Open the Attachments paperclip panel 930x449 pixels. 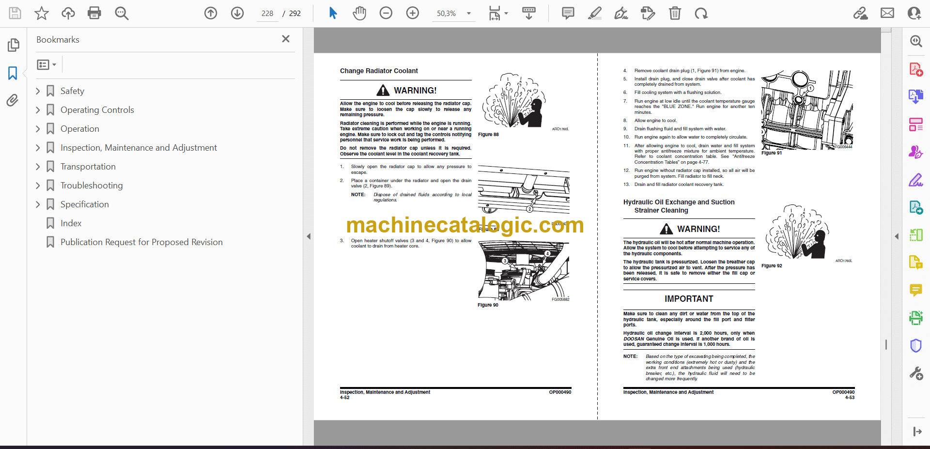pos(13,100)
